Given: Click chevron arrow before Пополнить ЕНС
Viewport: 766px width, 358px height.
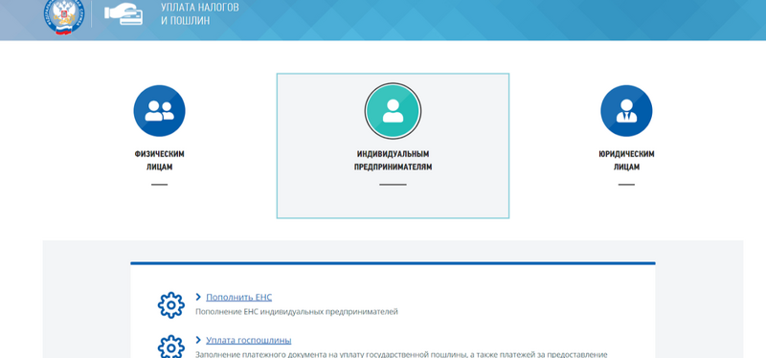Looking at the screenshot, I should coord(198,297).
